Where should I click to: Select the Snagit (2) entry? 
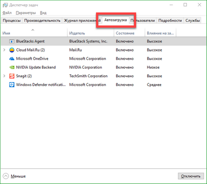point(24,76)
